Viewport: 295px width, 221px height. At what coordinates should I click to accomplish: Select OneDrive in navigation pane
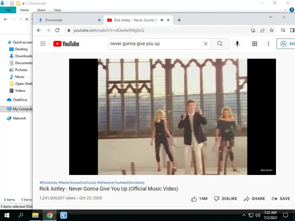(17, 100)
